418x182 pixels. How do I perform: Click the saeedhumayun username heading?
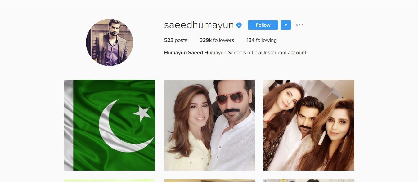[199, 25]
